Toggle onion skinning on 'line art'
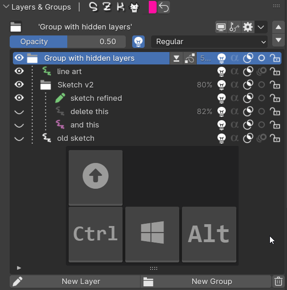 click(262, 71)
